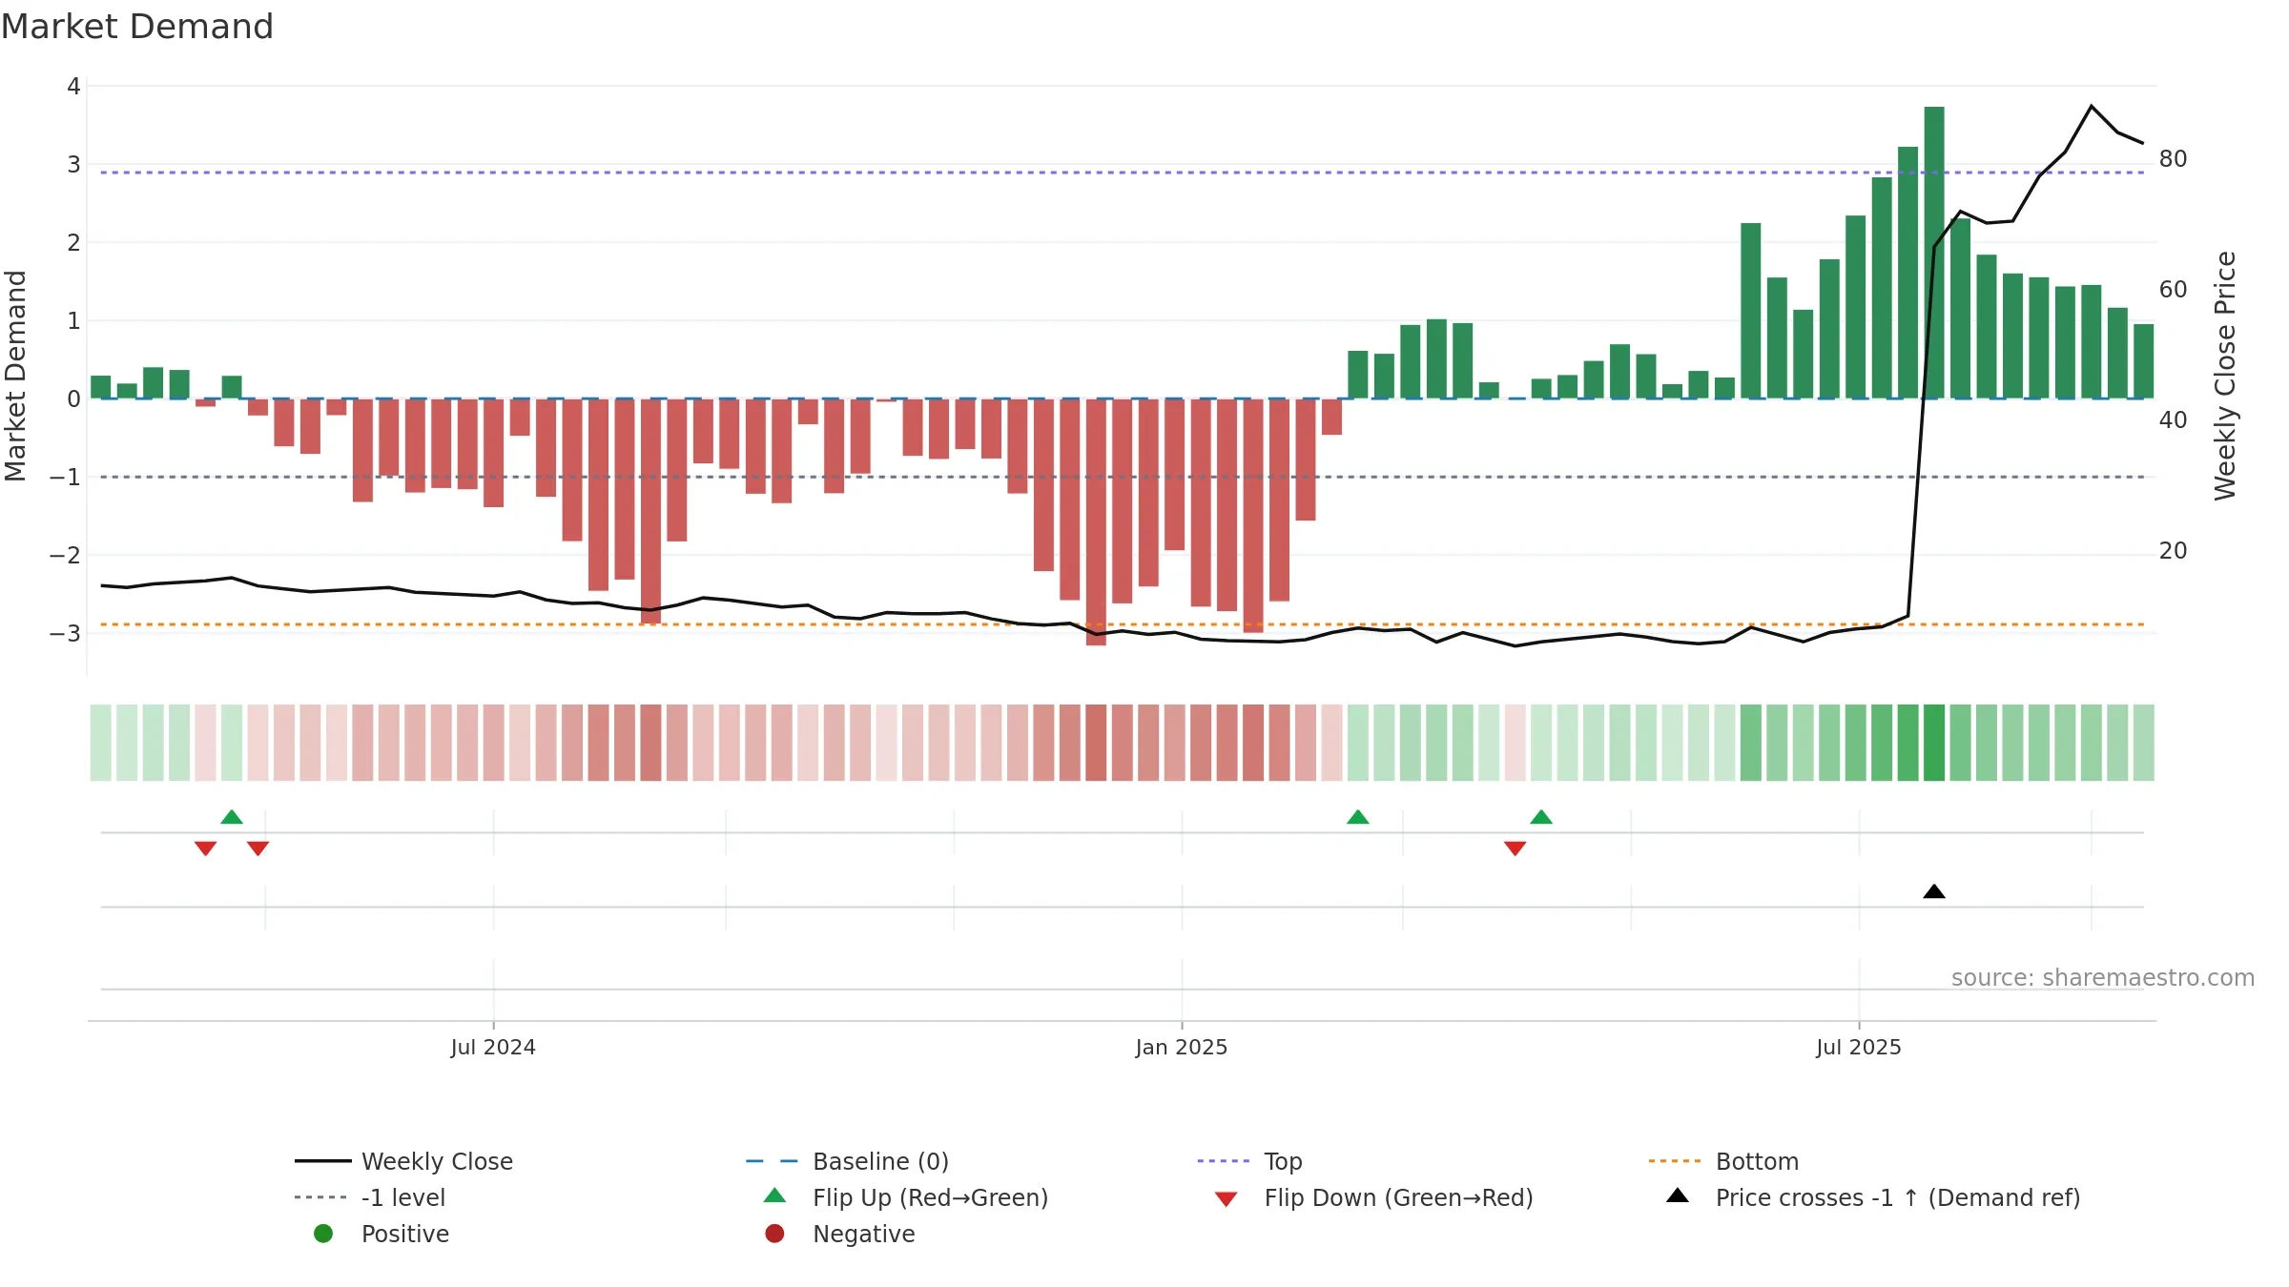Image resolution: width=2289 pixels, height=1287 pixels.
Task: Click the tallest green demand bar
Action: click(x=1934, y=253)
